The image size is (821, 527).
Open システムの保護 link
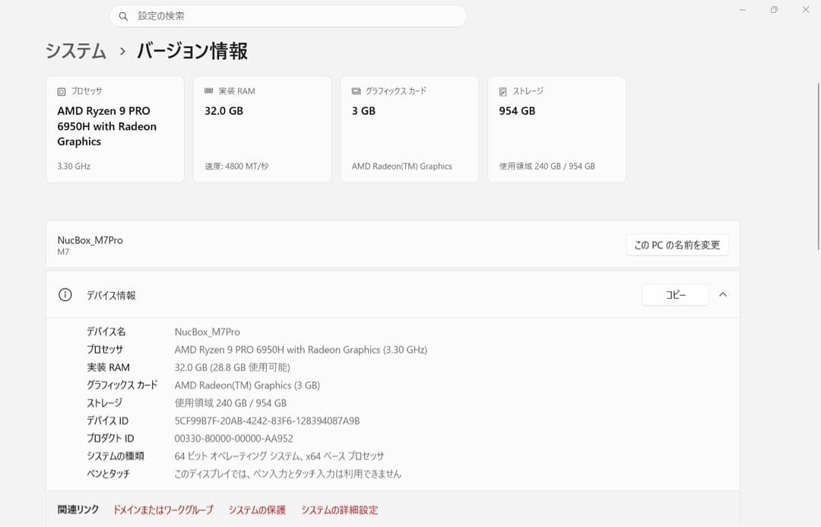point(257,510)
